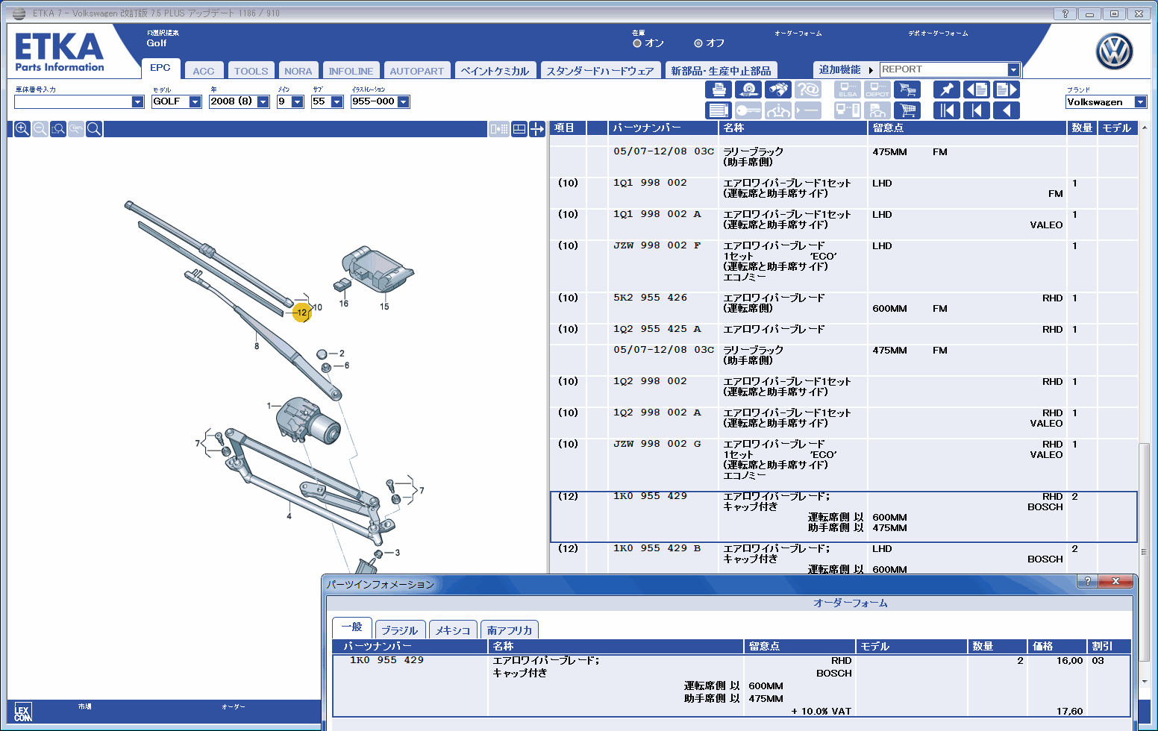The image size is (1158, 731).
Task: Click the binoculars search icon
Action: (x=778, y=90)
